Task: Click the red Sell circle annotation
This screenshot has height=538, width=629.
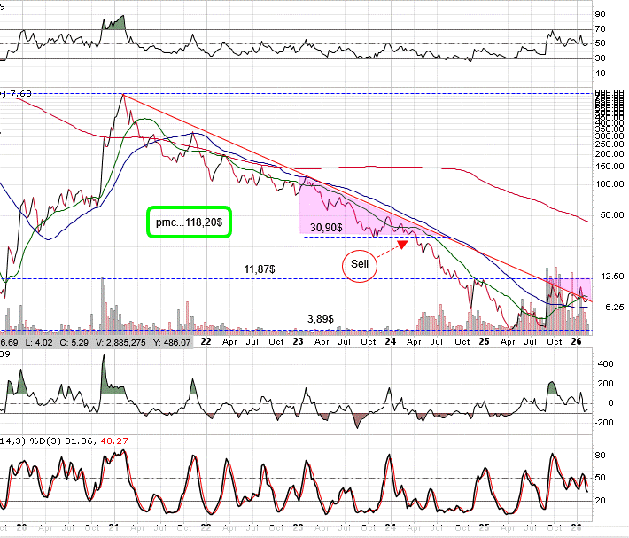Action: coord(360,266)
